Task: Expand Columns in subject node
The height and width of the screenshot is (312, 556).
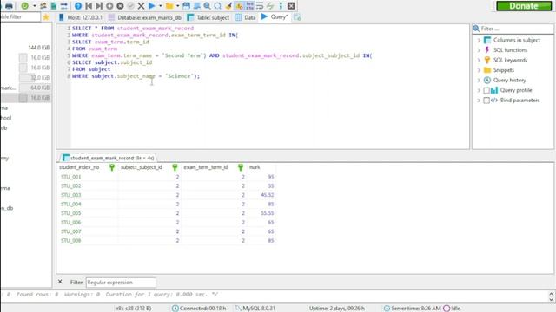Action: (x=479, y=41)
